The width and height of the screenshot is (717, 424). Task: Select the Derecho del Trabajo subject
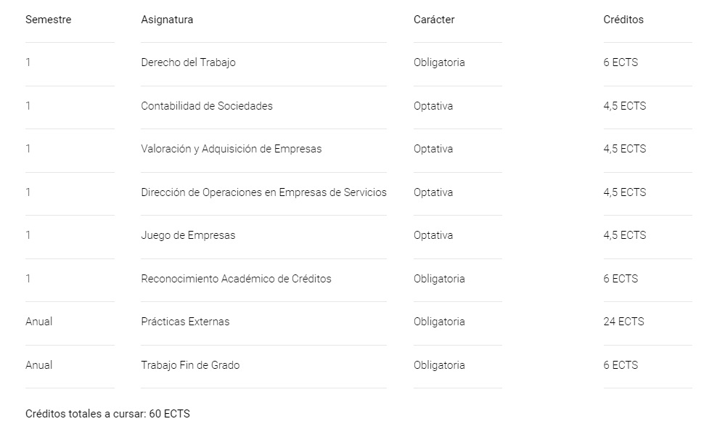188,62
